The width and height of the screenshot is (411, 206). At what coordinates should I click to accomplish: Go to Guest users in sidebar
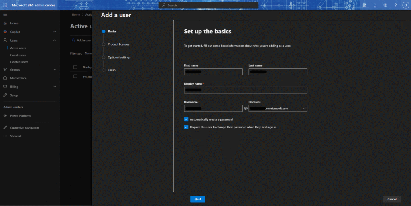[x=18, y=55]
